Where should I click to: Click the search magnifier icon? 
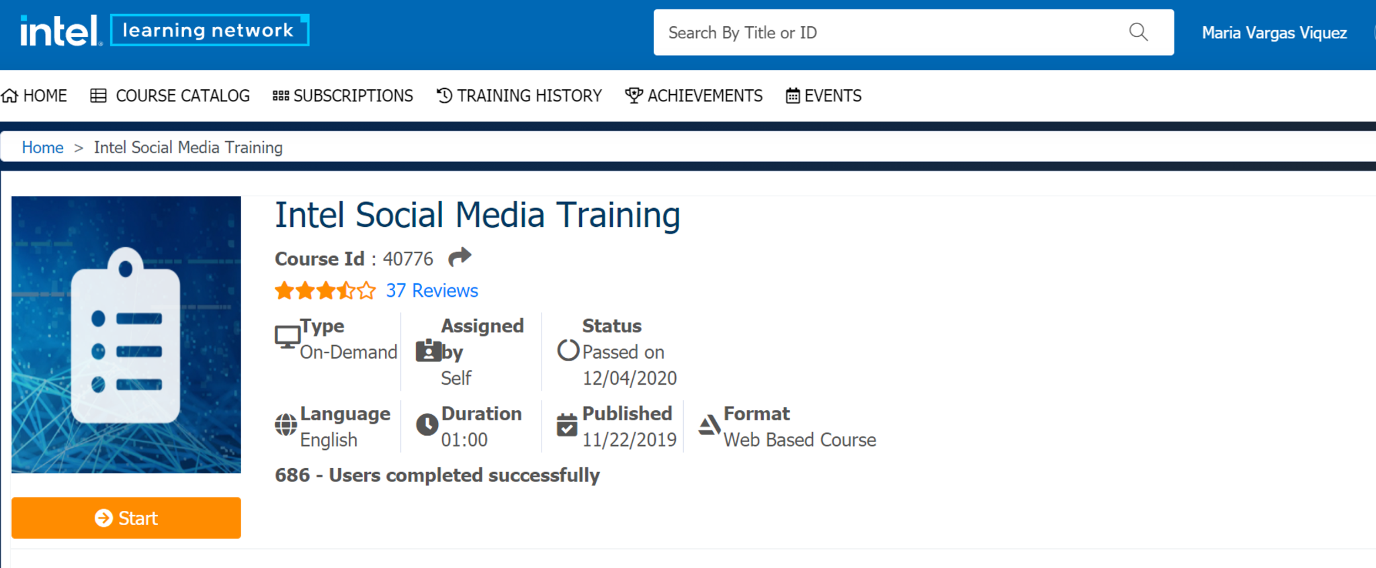[x=1138, y=32]
